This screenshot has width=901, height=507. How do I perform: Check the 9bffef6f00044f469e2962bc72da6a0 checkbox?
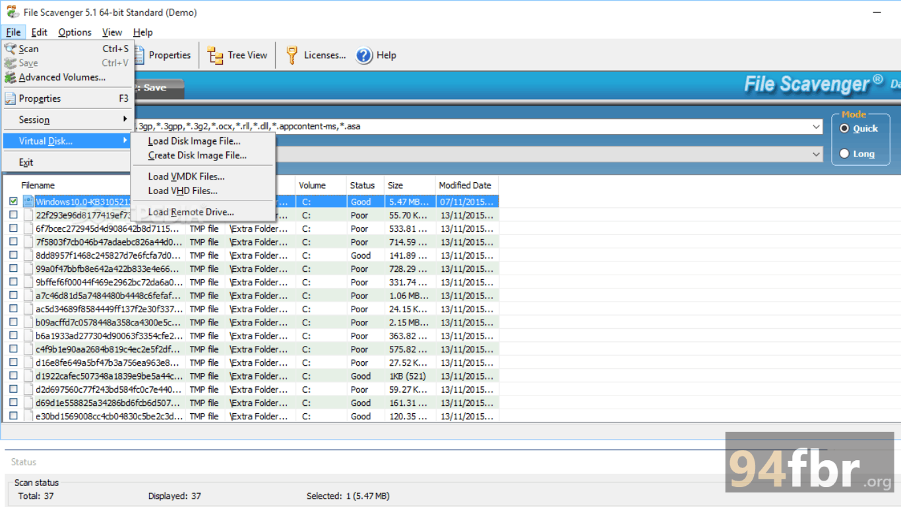click(x=13, y=282)
